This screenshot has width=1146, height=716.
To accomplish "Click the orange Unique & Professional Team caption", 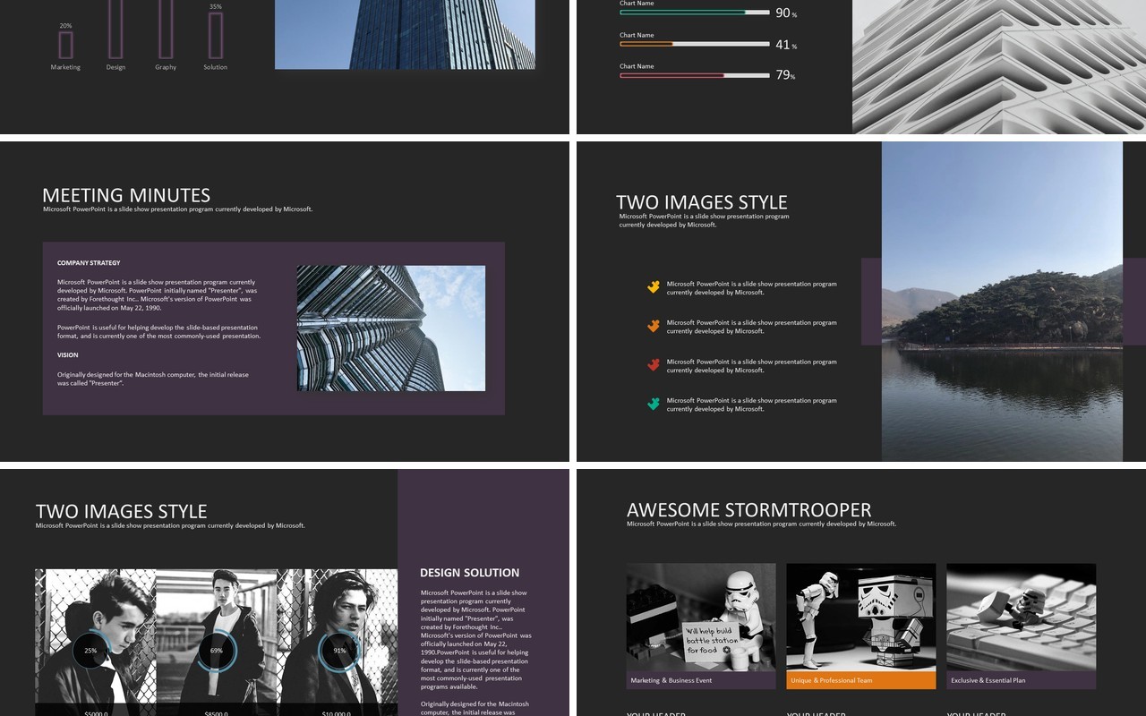I will [861, 680].
